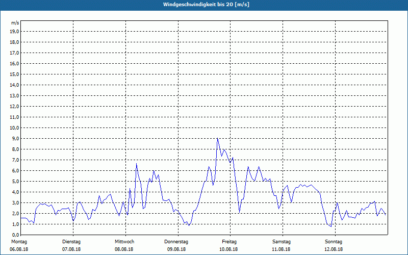Click the 8,0 y-axis label
Viewport: 408px width, 255px height.
(x=15, y=149)
